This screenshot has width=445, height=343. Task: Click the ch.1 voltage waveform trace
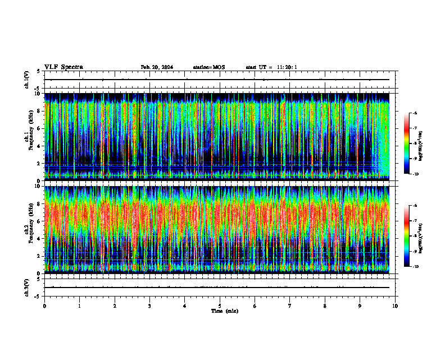(x=217, y=80)
